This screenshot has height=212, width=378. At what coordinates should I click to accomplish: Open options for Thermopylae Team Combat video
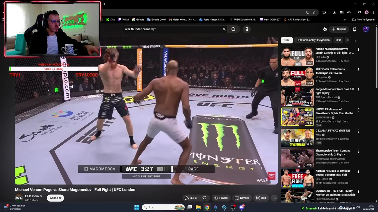click(359, 151)
